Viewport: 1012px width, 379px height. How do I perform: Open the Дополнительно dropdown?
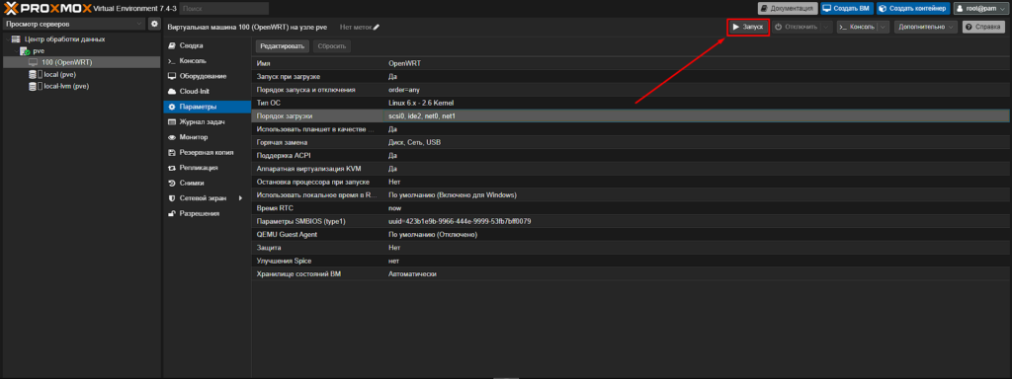click(x=925, y=27)
